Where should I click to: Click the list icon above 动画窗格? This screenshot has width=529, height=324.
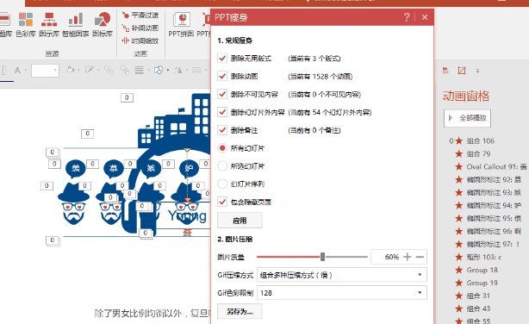[445, 70]
